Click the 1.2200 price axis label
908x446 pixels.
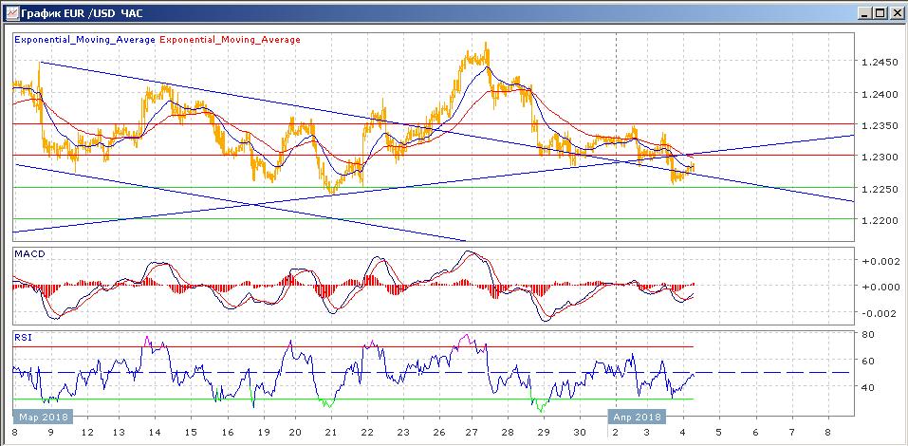[x=880, y=220]
